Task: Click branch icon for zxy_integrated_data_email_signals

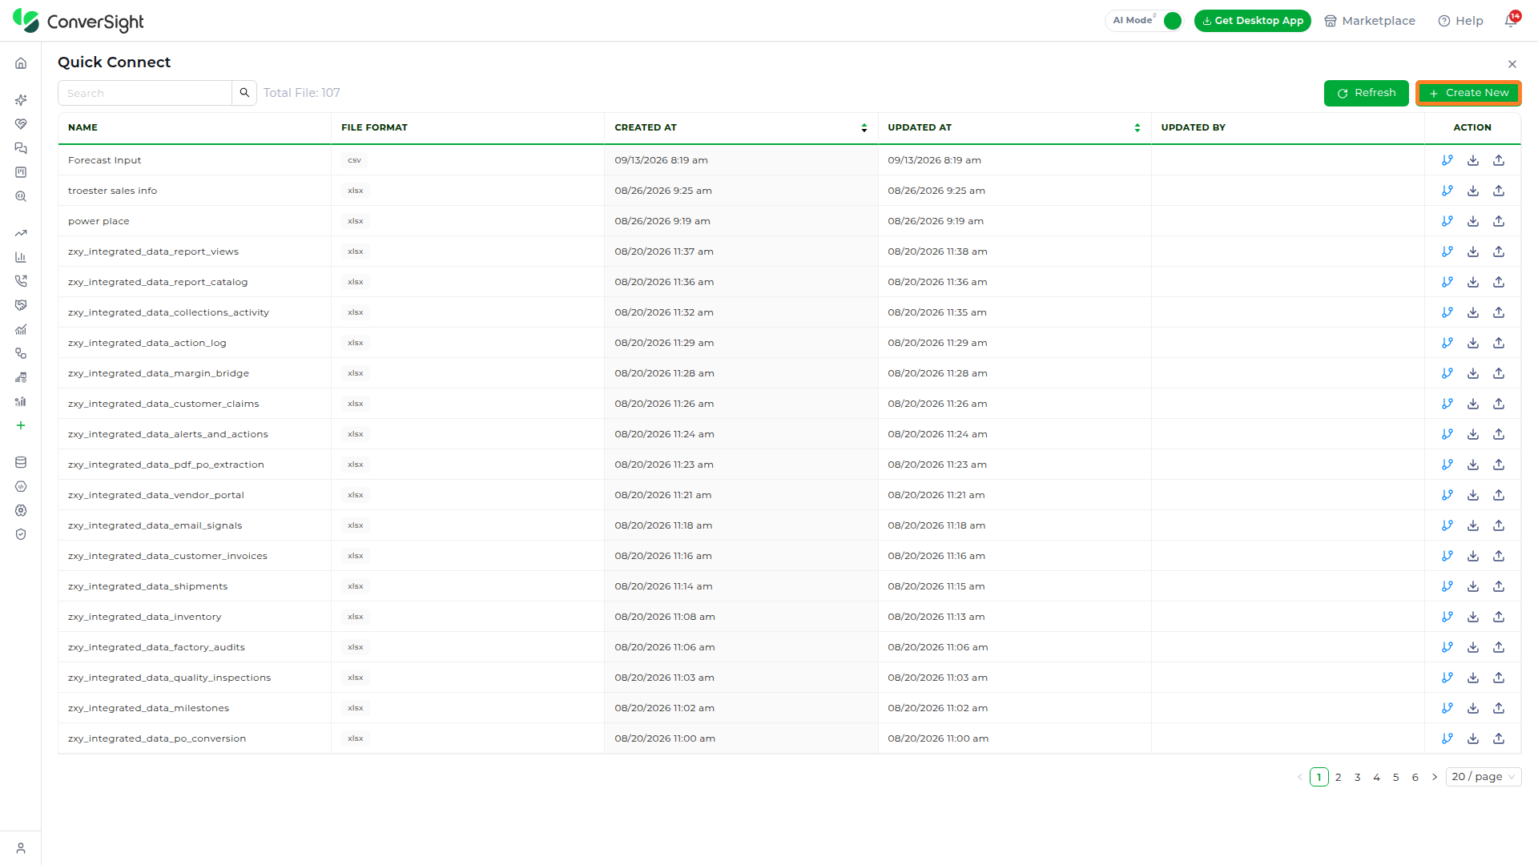Action: (1447, 525)
